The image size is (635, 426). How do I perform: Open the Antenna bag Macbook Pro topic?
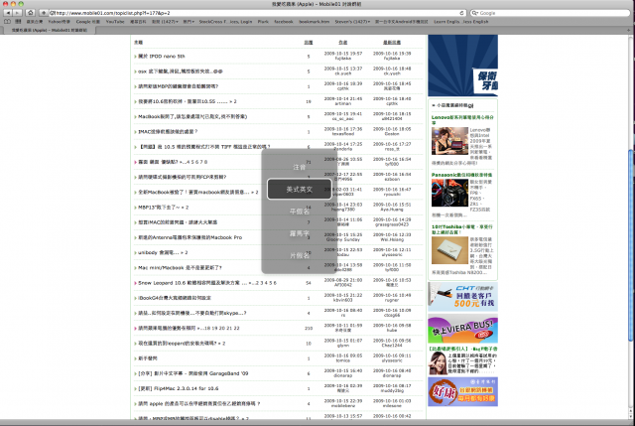(190, 237)
